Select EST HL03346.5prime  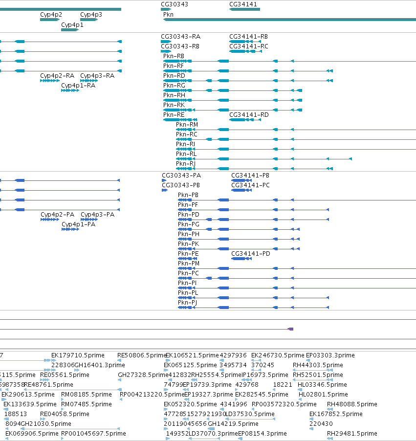click(x=322, y=385)
